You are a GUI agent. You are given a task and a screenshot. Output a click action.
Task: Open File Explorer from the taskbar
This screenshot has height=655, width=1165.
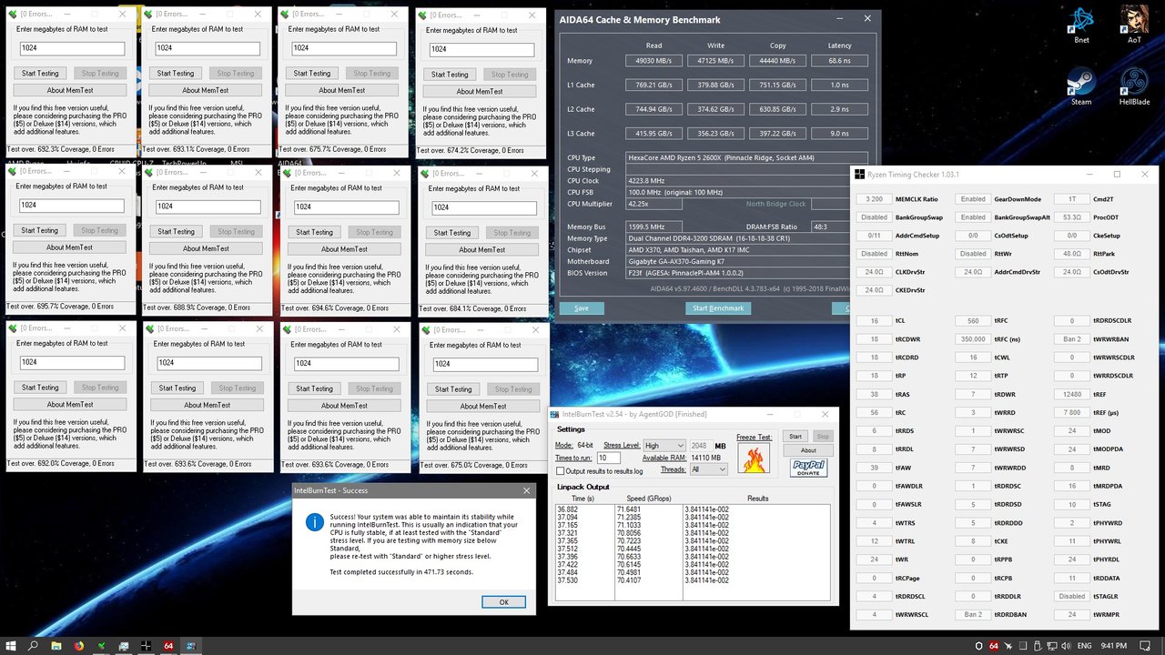click(56, 645)
